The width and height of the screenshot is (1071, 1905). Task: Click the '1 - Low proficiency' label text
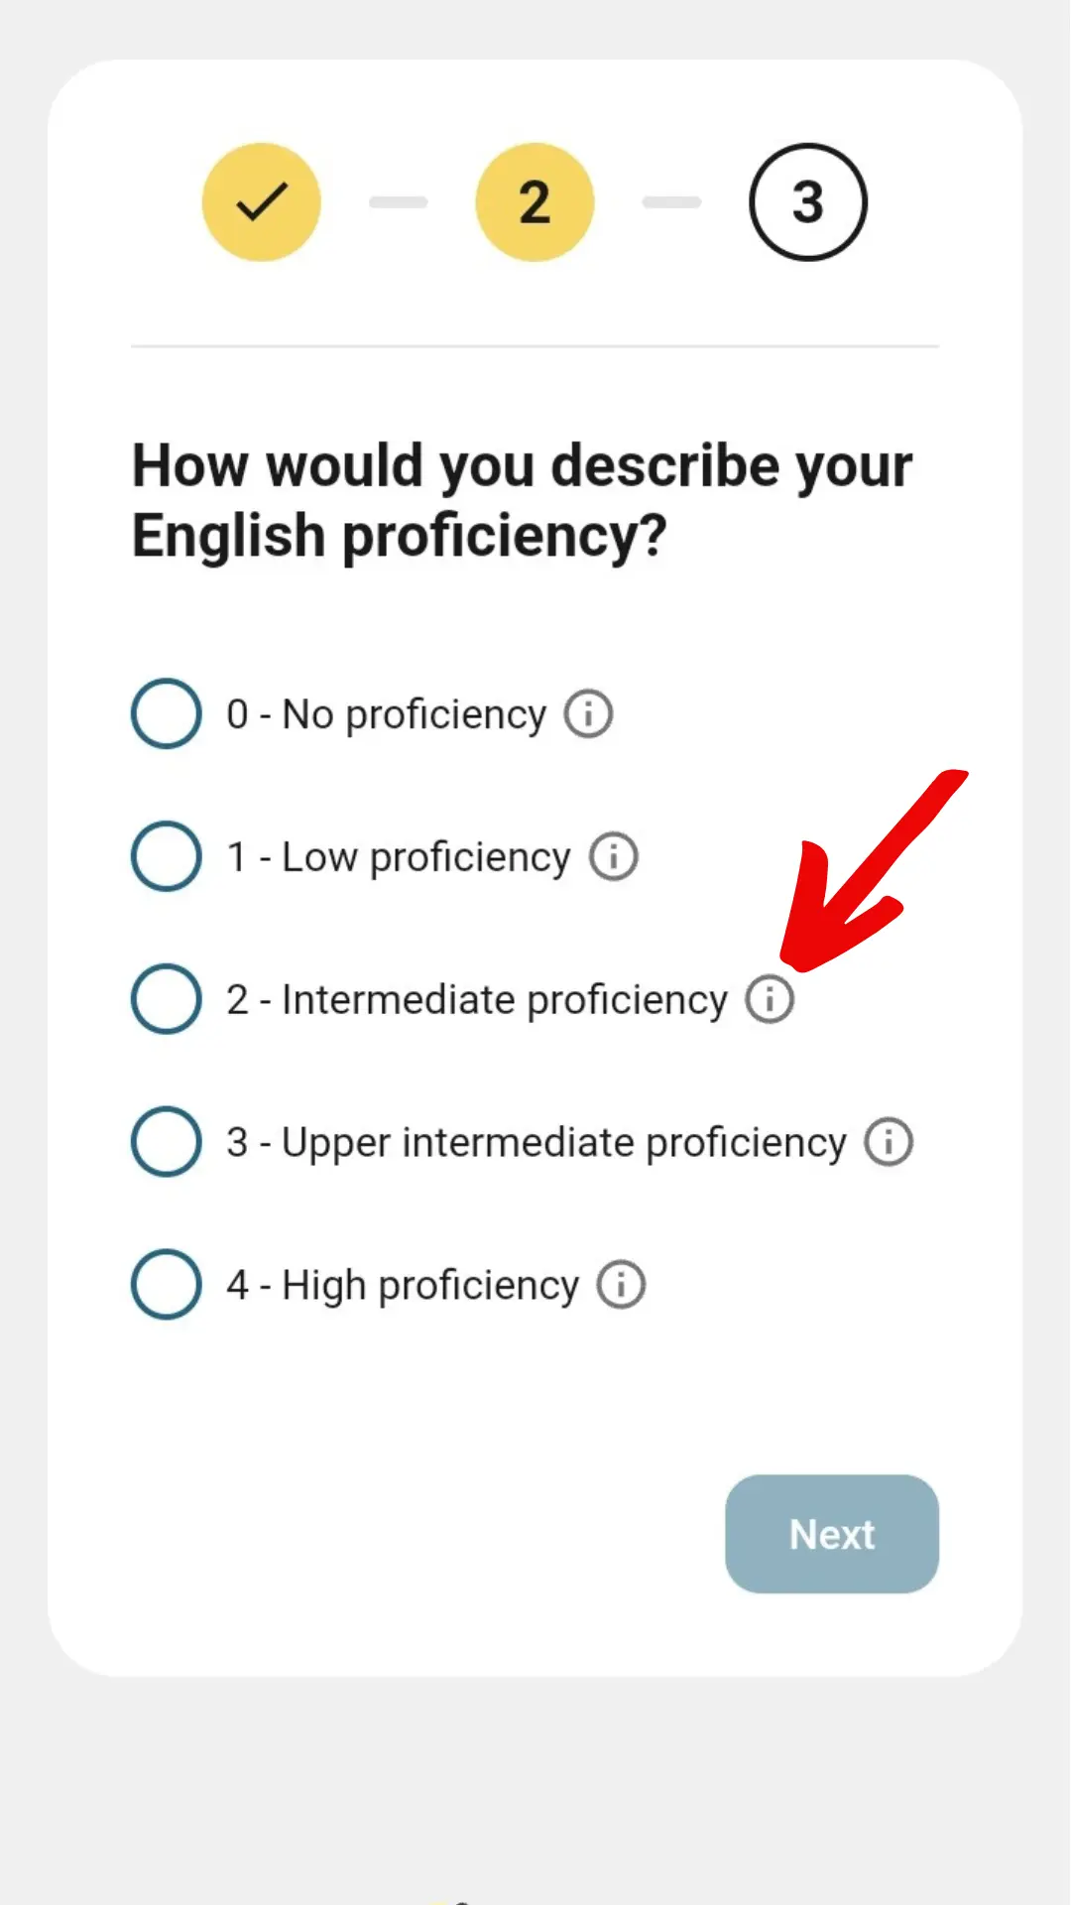click(399, 857)
